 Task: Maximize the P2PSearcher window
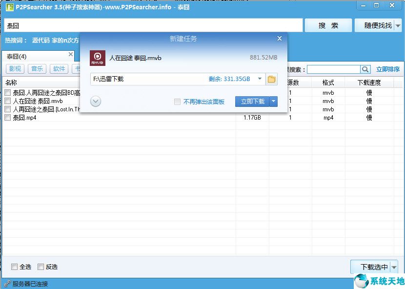click(x=377, y=5)
